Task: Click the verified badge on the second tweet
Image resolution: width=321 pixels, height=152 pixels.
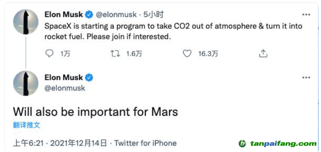Action: pos(89,78)
